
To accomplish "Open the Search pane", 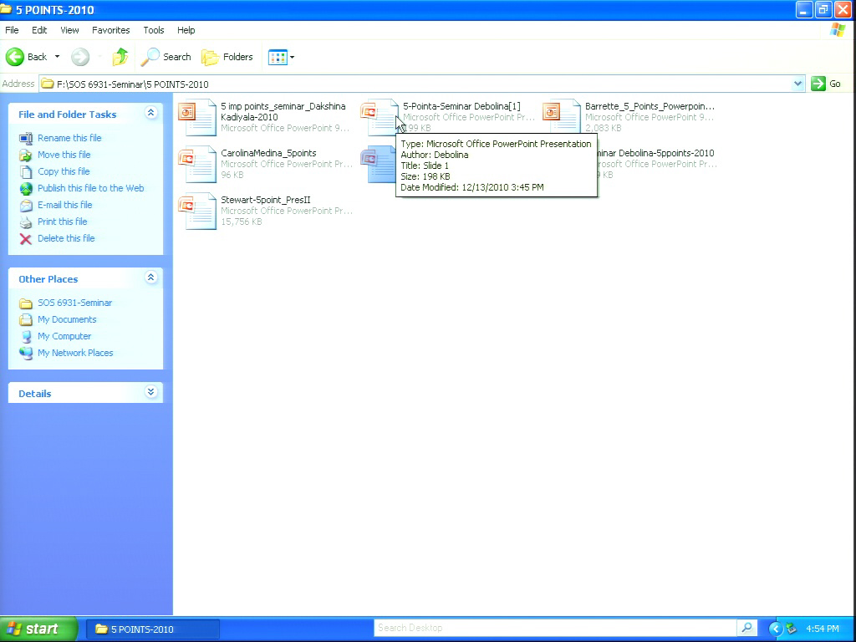I will [x=166, y=57].
